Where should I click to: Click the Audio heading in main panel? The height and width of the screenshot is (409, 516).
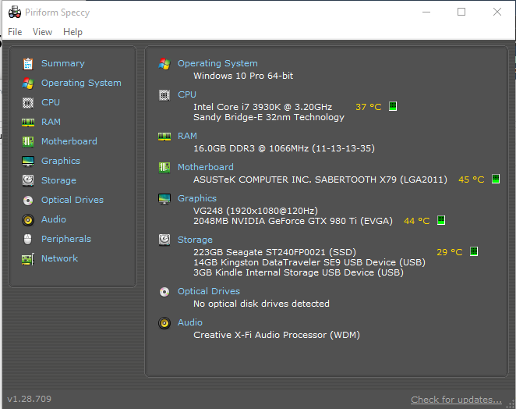click(190, 322)
